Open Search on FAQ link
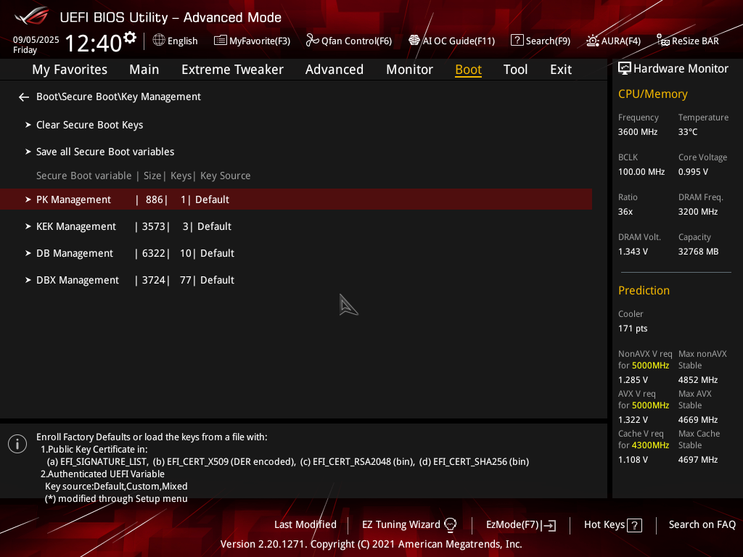This screenshot has width=743, height=557. click(702, 525)
